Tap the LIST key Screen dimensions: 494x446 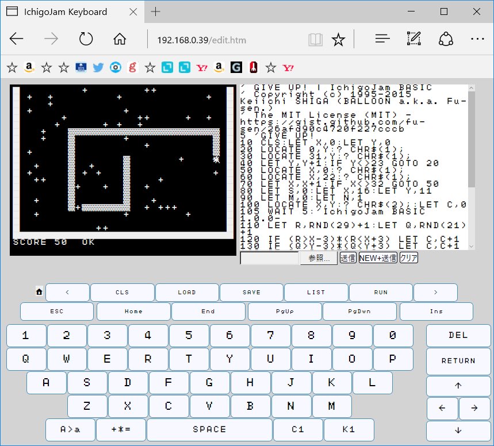tap(316, 293)
